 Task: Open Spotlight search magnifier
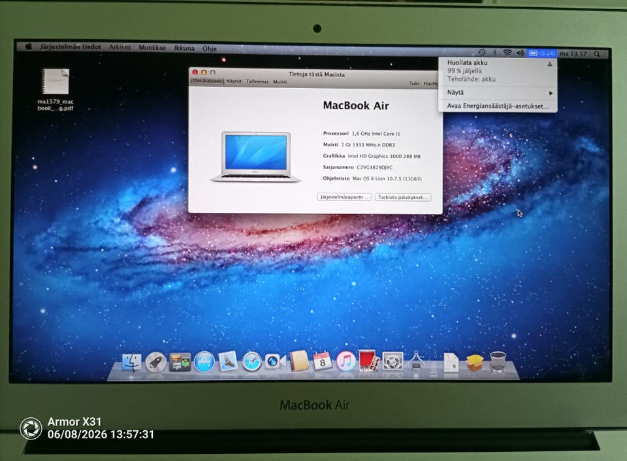click(x=597, y=54)
